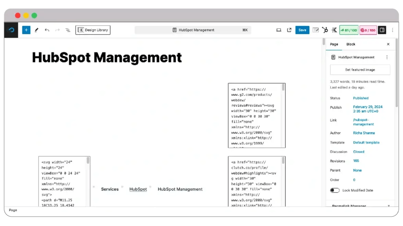This screenshot has width=403, height=226.
Task: Select the pencil Tools icon
Action: 37,30
